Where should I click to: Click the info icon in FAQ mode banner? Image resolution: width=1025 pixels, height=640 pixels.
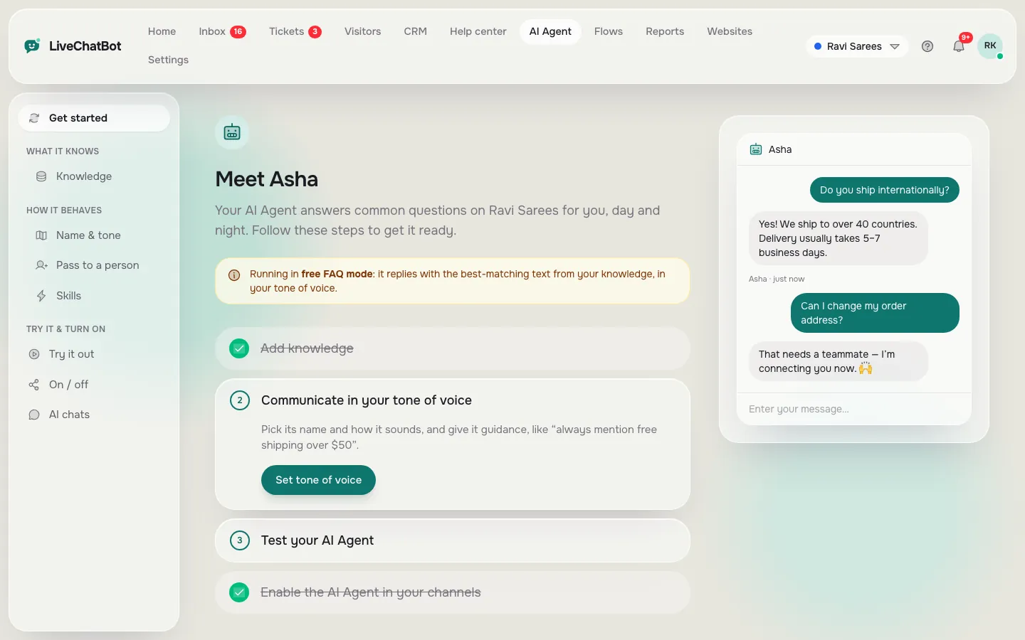[233, 275]
